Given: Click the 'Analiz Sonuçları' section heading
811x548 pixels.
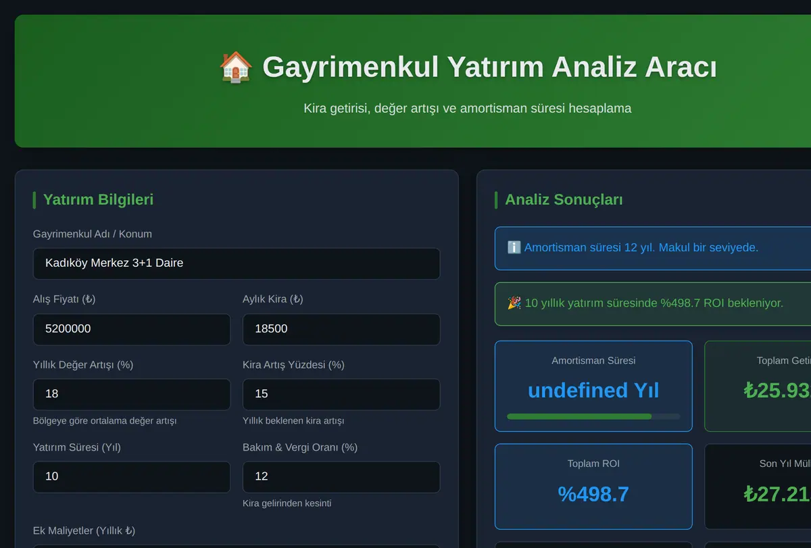Looking at the screenshot, I should click(564, 199).
